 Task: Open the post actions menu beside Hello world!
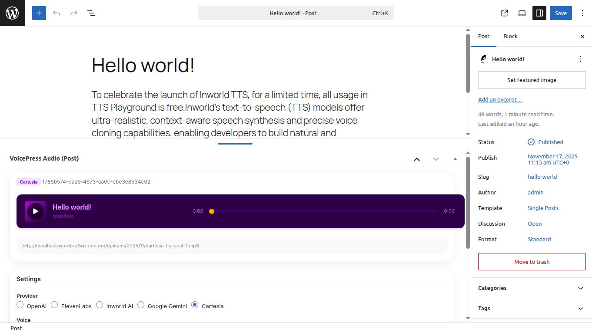(581, 59)
